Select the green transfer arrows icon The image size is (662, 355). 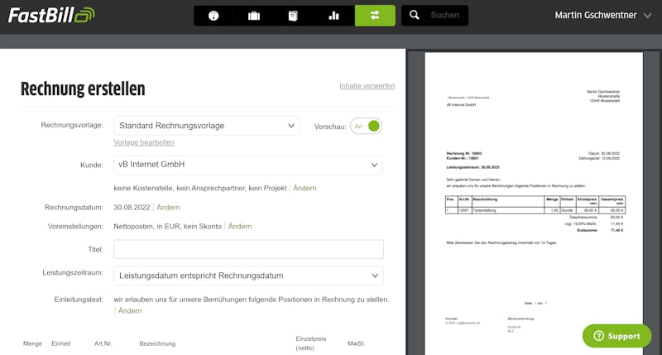375,16
